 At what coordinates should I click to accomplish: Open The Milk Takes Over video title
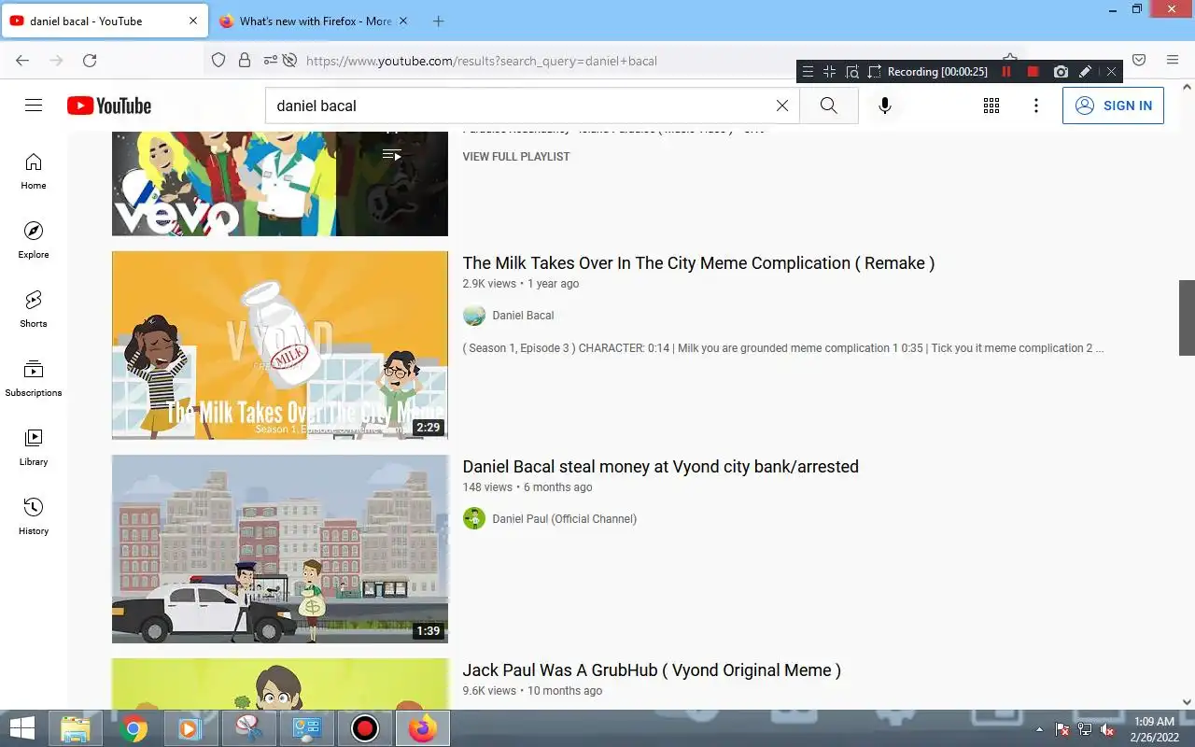698,263
